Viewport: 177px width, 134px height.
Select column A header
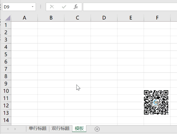[x=24, y=18]
